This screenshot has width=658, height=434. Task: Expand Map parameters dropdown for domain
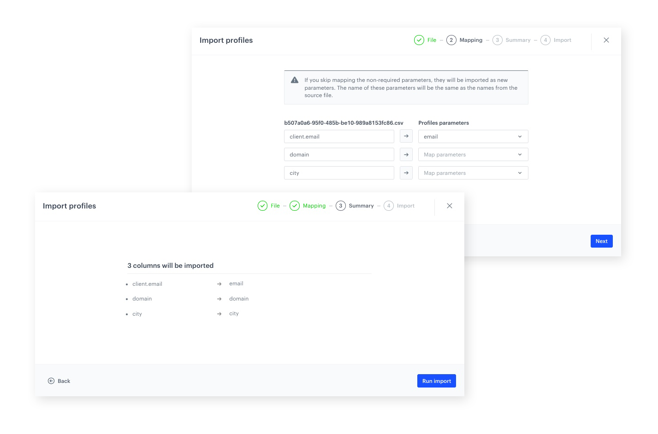tap(473, 155)
